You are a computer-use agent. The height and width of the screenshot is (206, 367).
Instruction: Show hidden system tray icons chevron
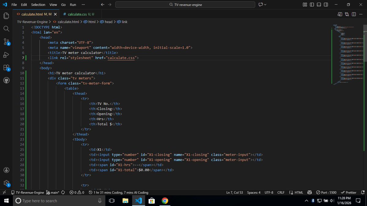click(x=306, y=201)
